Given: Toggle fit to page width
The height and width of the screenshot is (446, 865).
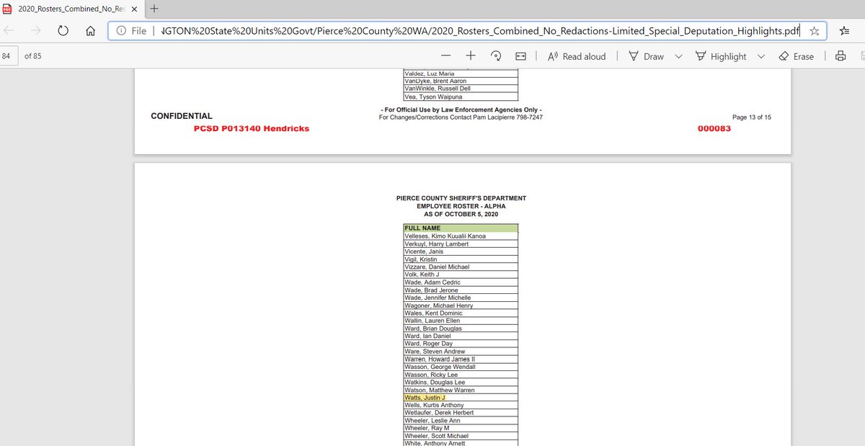Looking at the screenshot, I should point(521,56).
